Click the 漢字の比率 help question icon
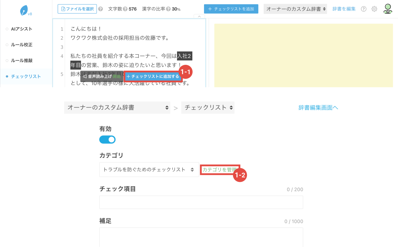Screen dimensions: 398x247 pyautogui.click(x=168, y=9)
